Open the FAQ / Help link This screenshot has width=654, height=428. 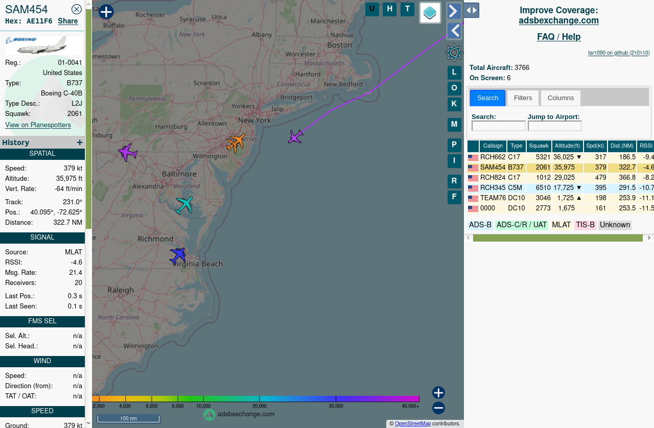558,37
